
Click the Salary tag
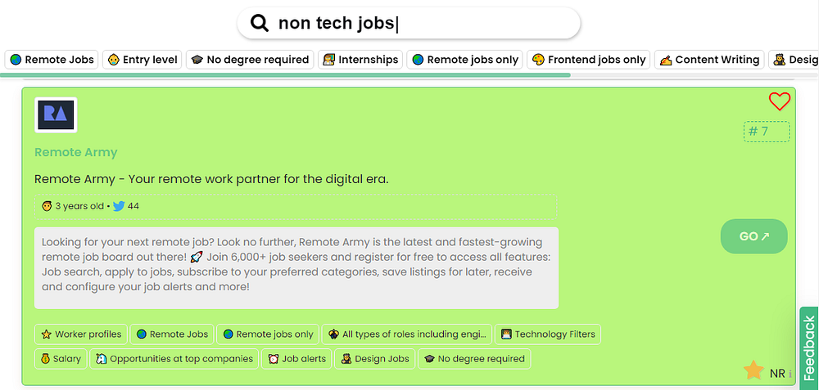point(60,358)
